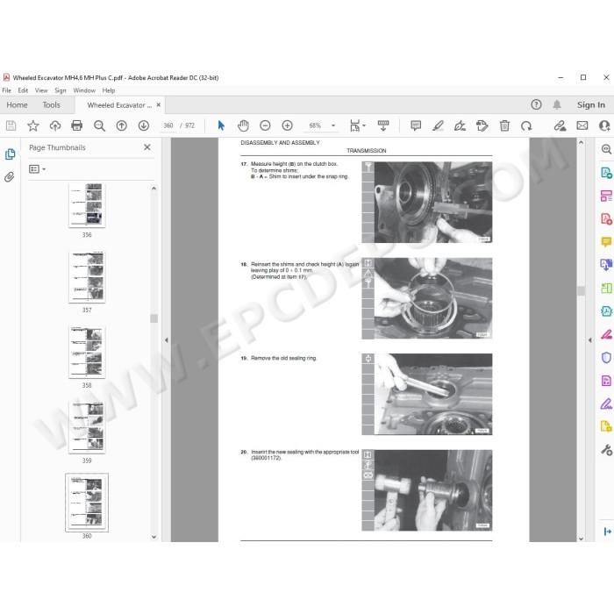Click the sign/draw pen tool icon

coord(460,125)
